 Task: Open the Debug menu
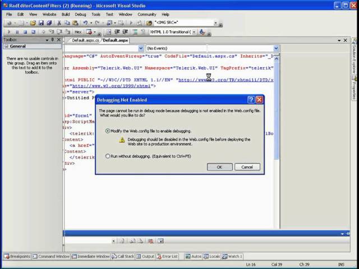[80, 14]
